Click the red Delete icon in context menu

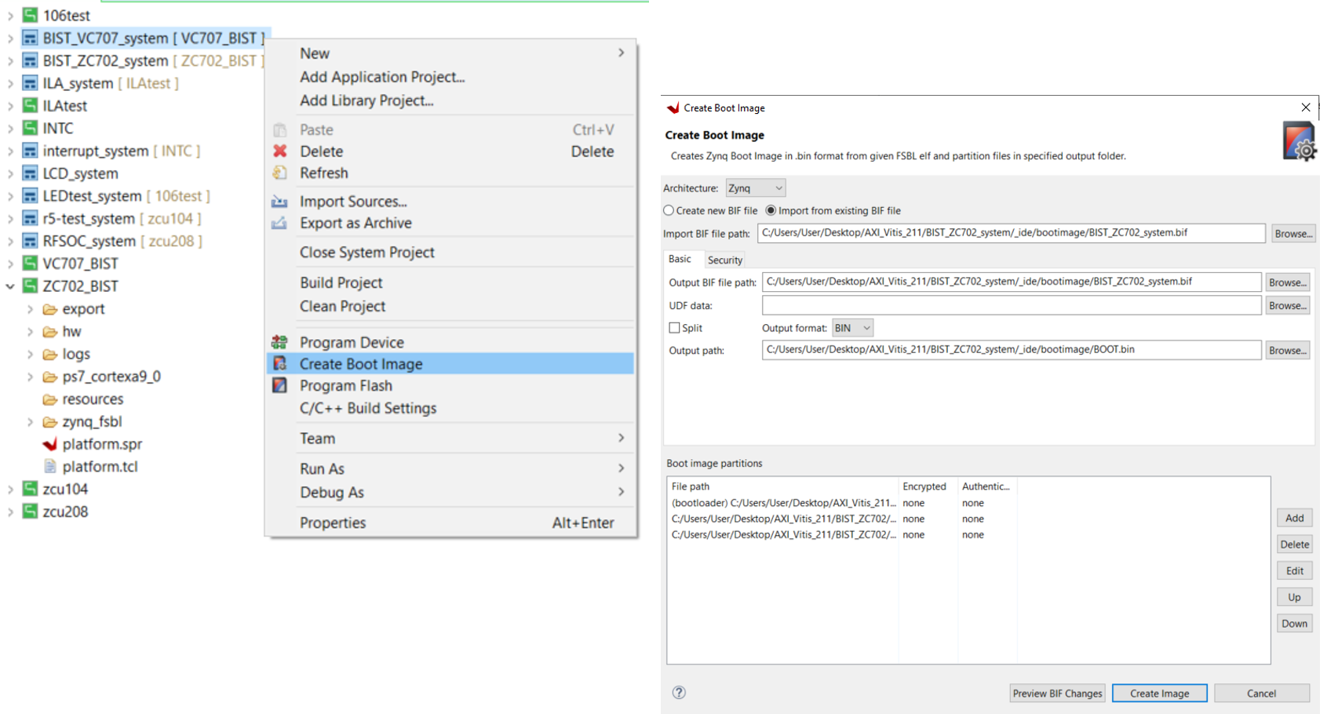[x=279, y=151]
